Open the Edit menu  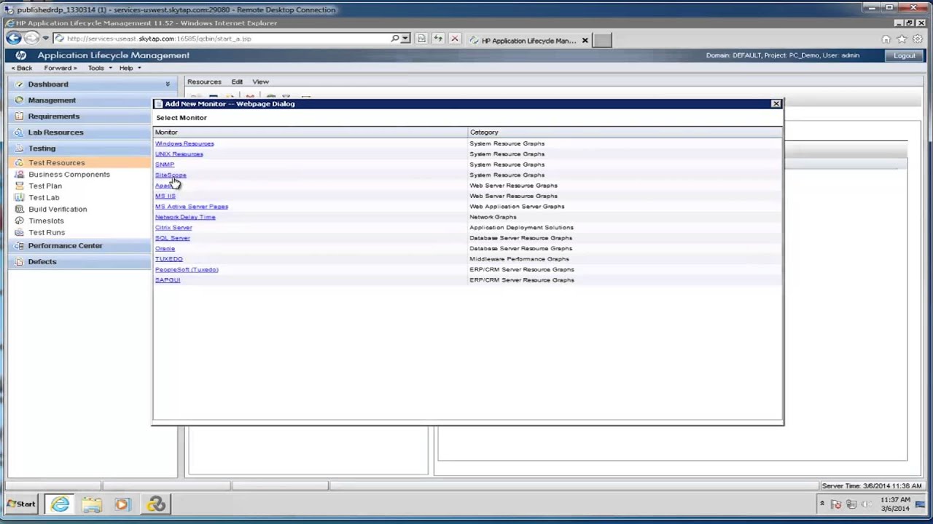[x=237, y=82]
